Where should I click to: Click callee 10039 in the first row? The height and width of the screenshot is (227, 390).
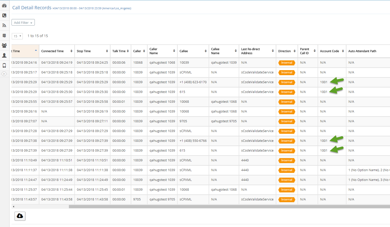pos(184,63)
